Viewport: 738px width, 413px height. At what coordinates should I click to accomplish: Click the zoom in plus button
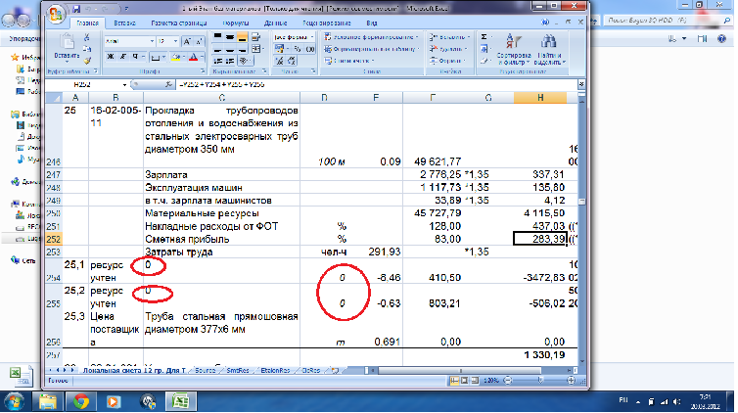pyautogui.click(x=571, y=381)
